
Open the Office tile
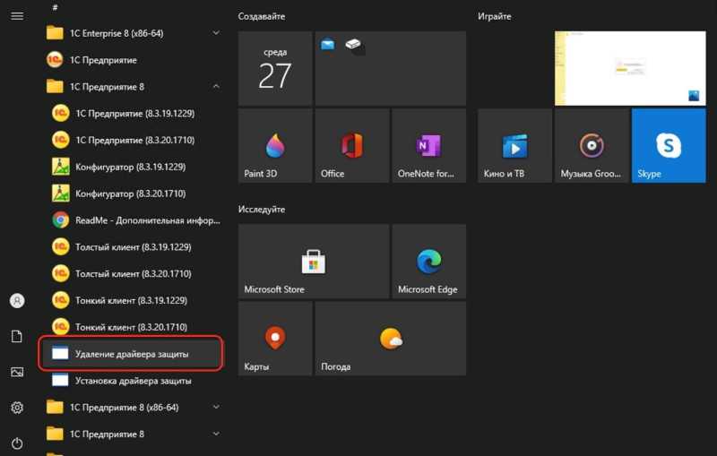tap(352, 146)
